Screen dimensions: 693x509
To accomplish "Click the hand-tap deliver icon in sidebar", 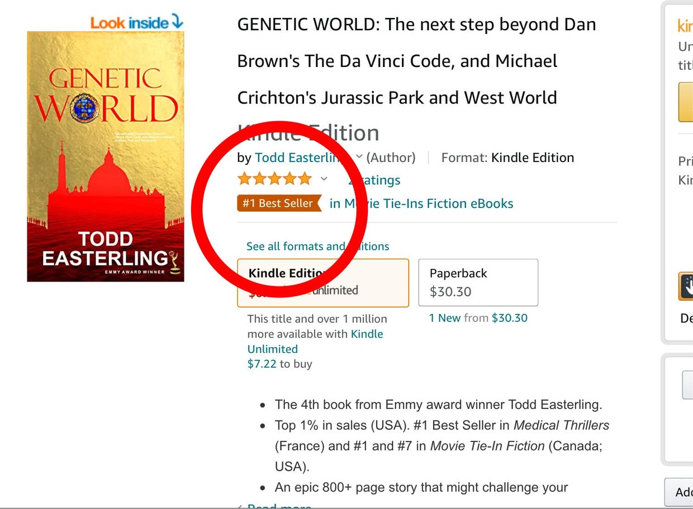I will tap(686, 287).
